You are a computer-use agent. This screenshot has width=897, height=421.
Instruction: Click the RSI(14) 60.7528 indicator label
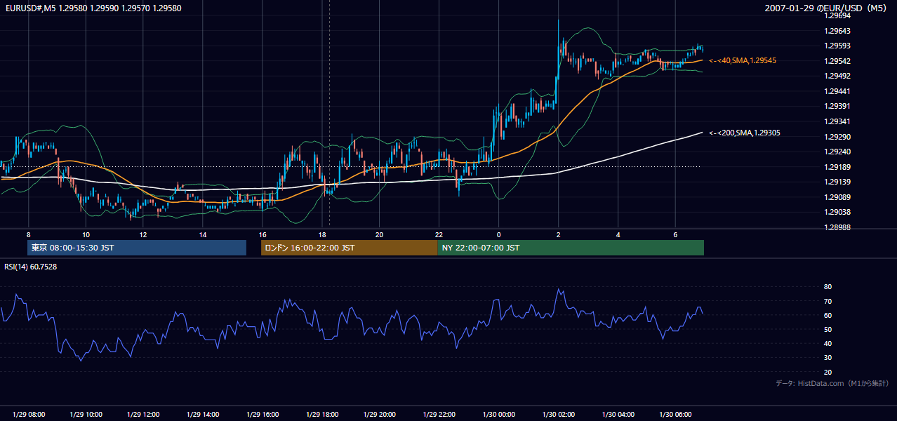[x=31, y=267]
